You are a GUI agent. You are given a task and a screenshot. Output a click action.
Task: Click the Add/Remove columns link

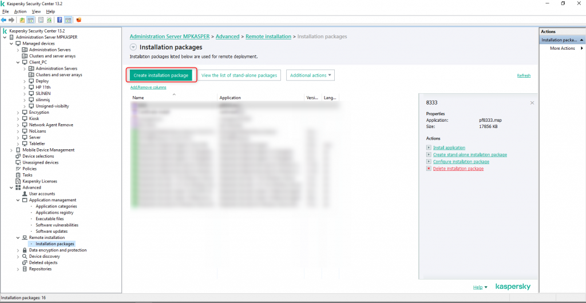tap(148, 87)
